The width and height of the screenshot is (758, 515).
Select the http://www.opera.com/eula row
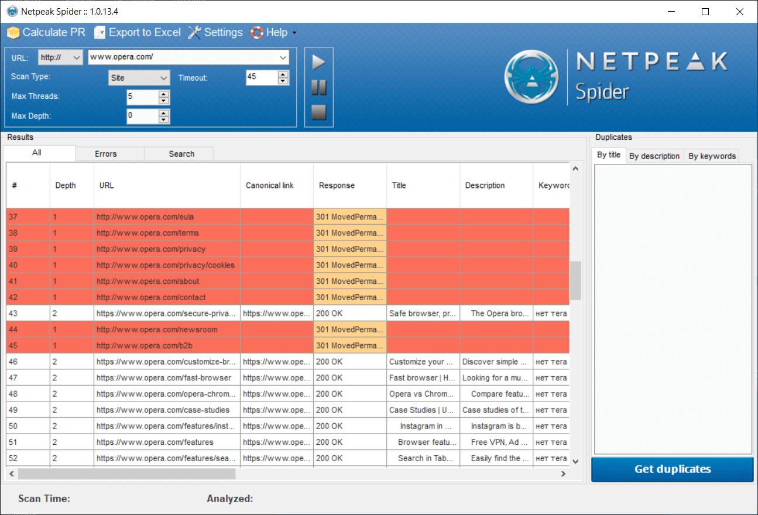[287, 217]
